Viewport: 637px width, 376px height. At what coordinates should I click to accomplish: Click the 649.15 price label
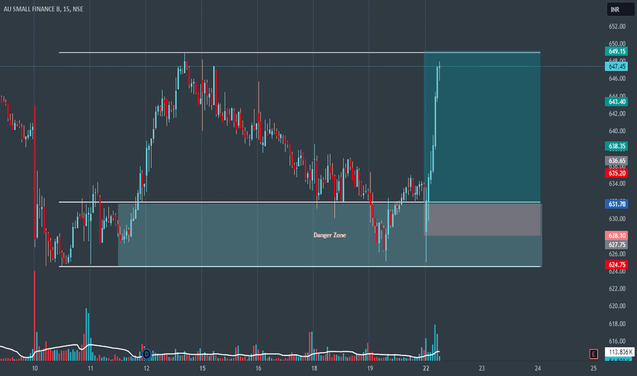(x=616, y=51)
